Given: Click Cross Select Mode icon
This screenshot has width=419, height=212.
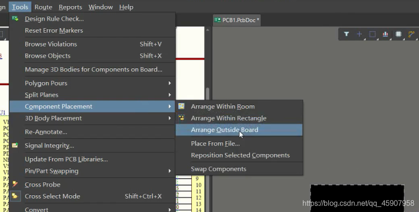Looking at the screenshot, I should pos(15,196).
